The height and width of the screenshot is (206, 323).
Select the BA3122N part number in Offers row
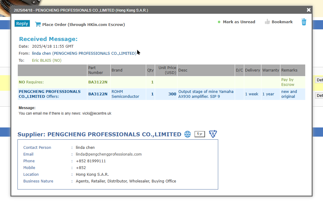(x=98, y=94)
